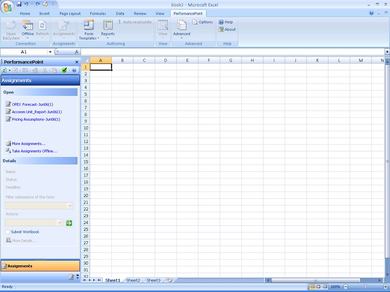Click the 100% zoom level text

[335, 287]
